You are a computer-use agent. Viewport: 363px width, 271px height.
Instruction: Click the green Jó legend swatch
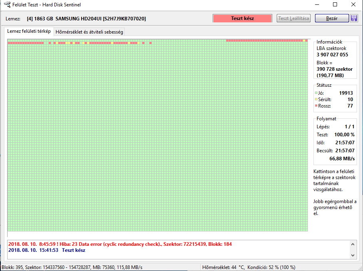click(316, 93)
